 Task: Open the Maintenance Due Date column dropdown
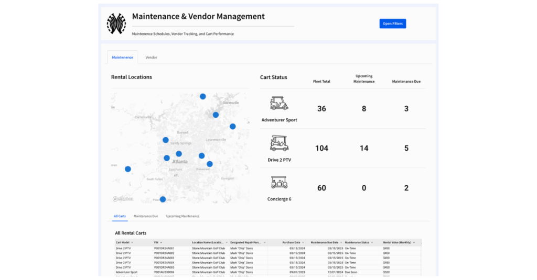(x=341, y=242)
